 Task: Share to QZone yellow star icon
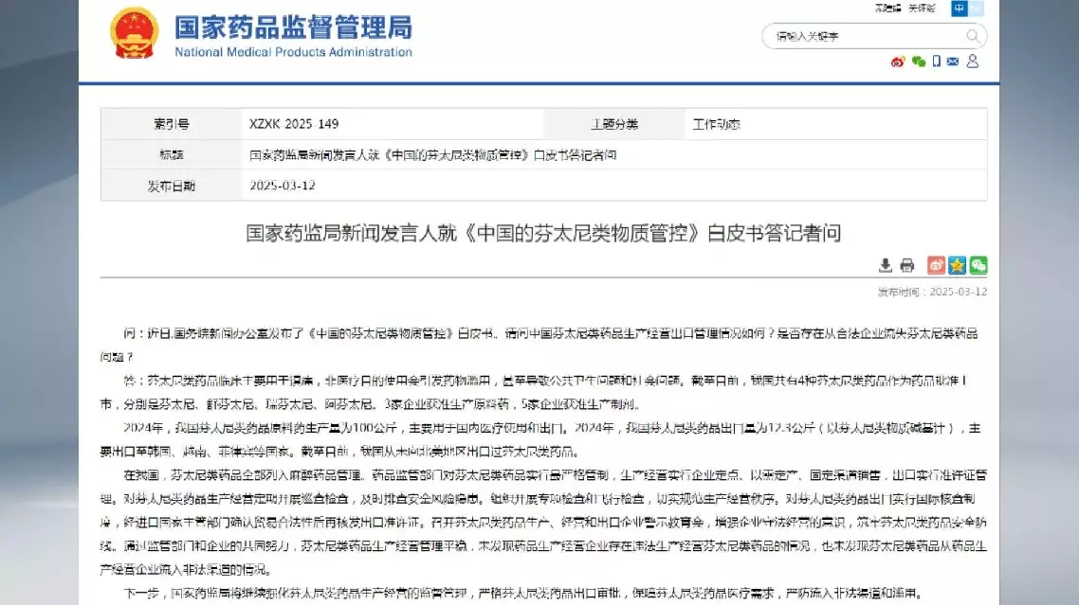tap(957, 265)
